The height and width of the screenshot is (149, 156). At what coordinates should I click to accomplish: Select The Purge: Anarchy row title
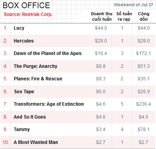(36, 66)
